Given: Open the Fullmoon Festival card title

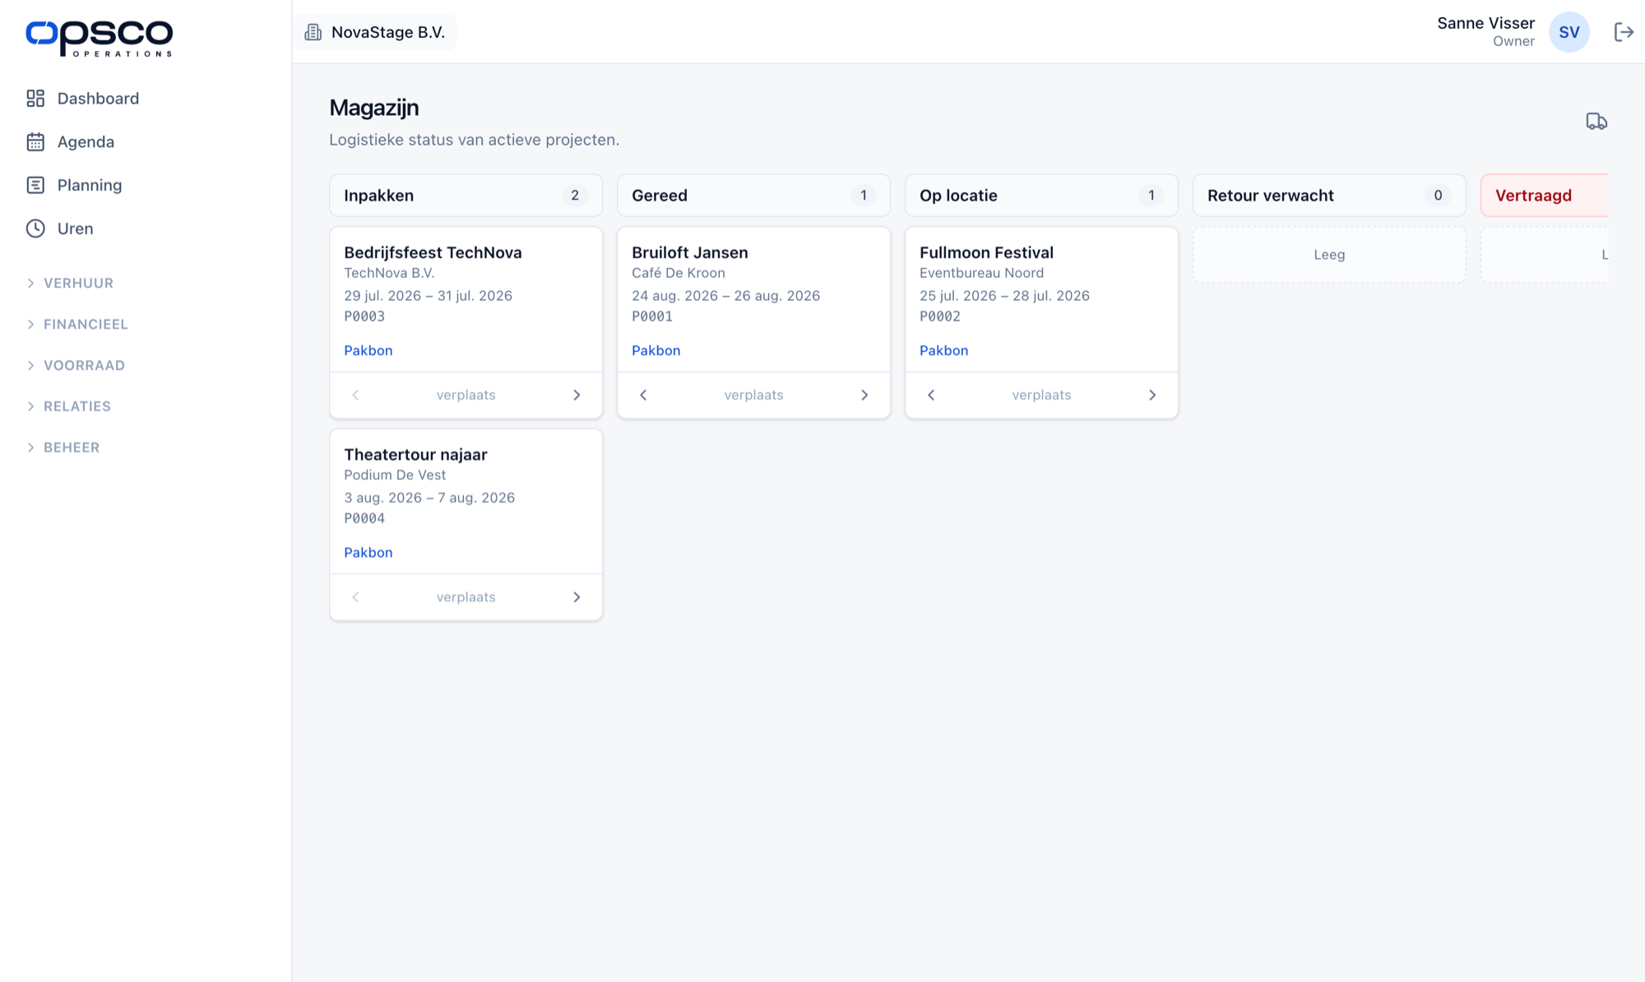Looking at the screenshot, I should click(x=986, y=252).
